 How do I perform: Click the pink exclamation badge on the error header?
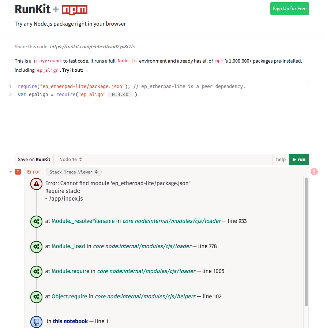(314, 171)
